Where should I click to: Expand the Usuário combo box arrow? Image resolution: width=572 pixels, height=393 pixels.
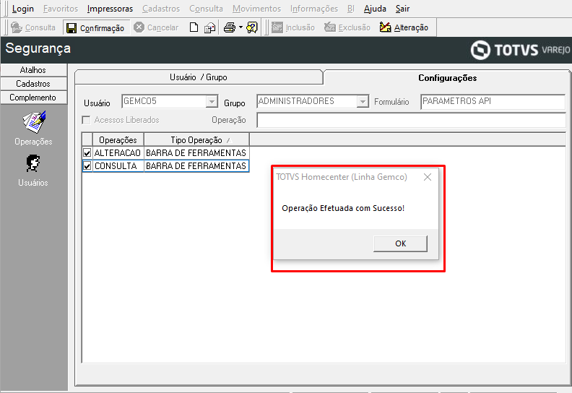[212, 101]
